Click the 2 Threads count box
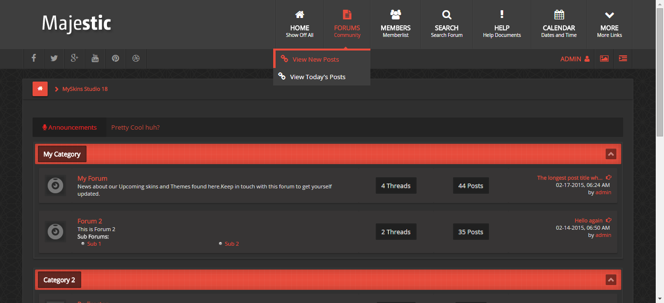The image size is (664, 303). pos(396,232)
